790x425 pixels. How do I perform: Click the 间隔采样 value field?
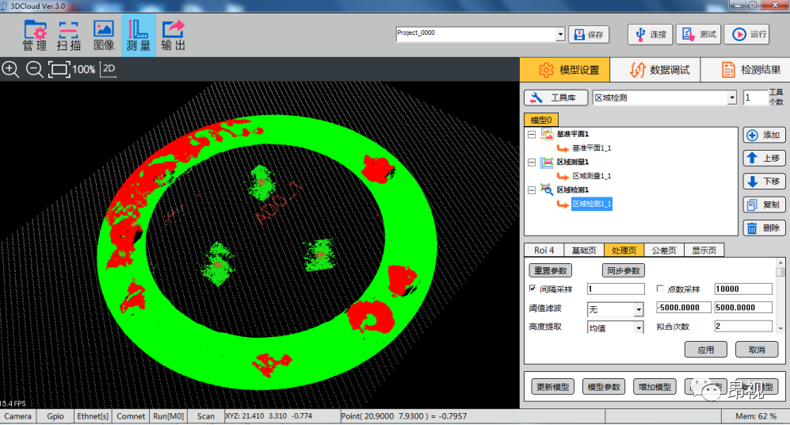[616, 289]
